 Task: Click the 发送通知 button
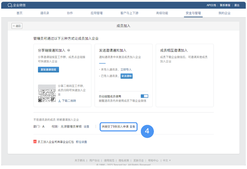point(126,76)
